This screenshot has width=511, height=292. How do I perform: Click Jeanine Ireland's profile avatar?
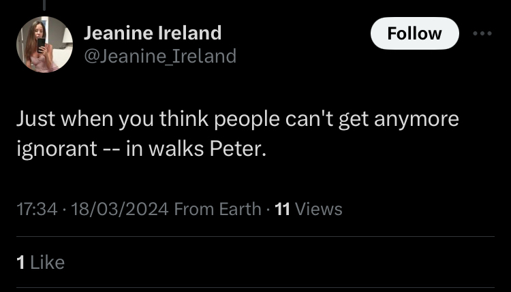coord(44,44)
